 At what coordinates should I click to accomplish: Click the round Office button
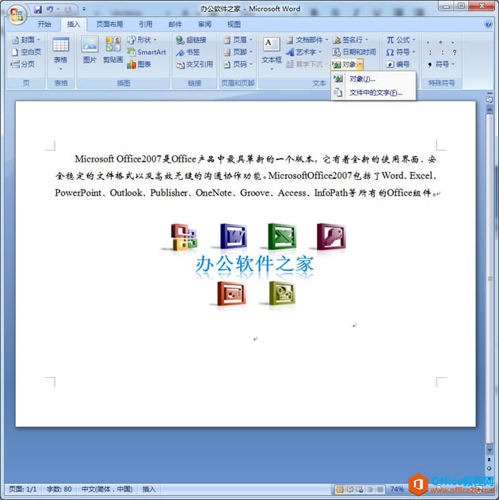(17, 14)
